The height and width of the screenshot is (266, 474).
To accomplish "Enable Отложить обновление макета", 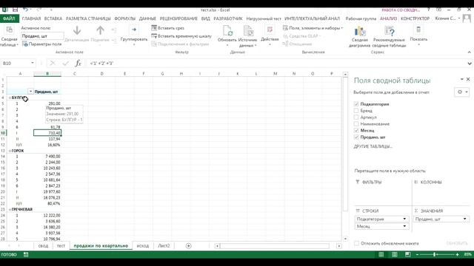I will pyautogui.click(x=357, y=243).
